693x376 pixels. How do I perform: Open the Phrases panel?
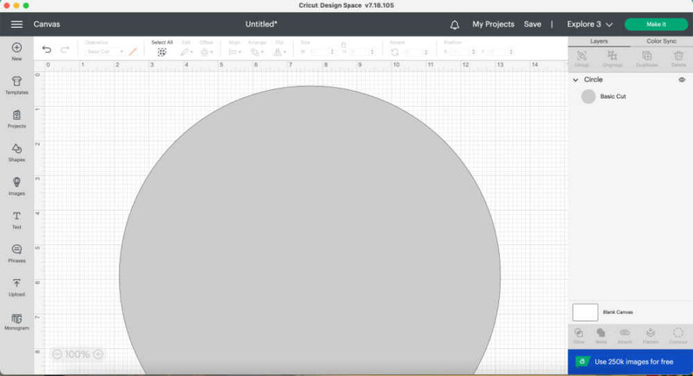16,252
